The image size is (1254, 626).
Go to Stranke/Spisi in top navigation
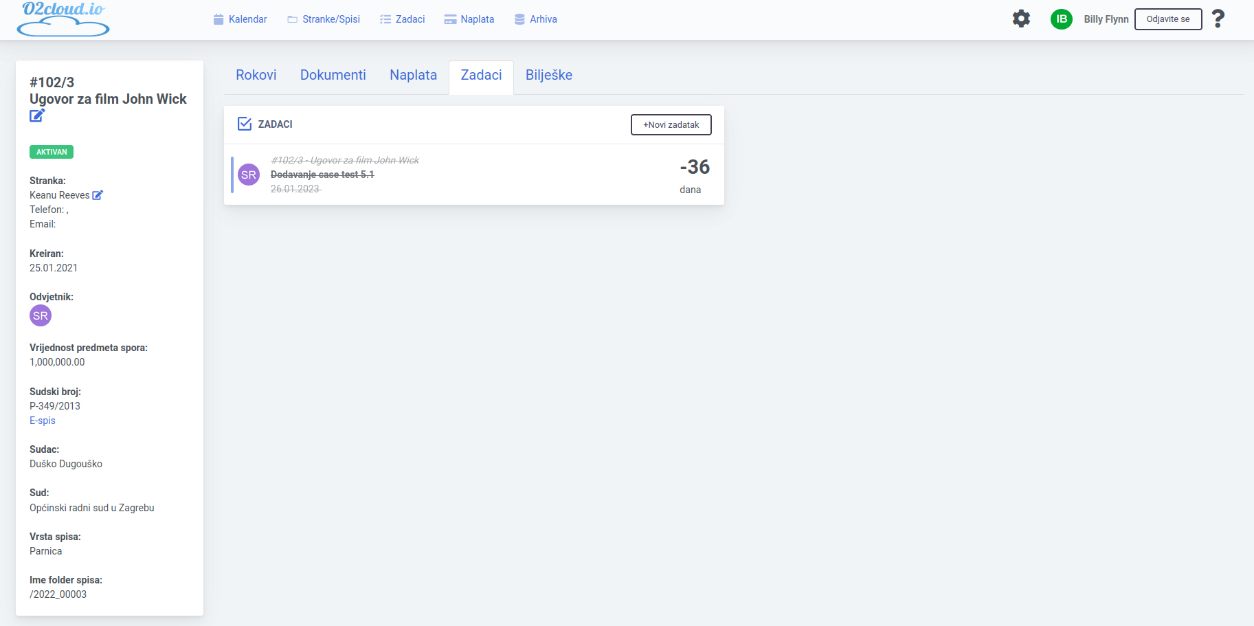(x=324, y=19)
